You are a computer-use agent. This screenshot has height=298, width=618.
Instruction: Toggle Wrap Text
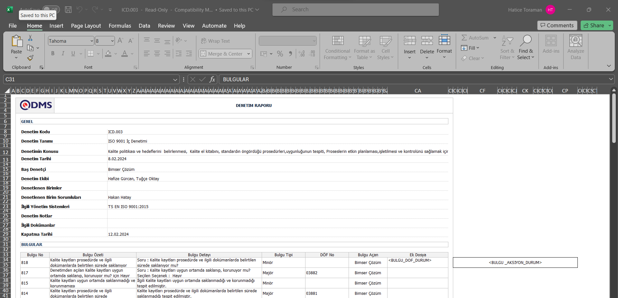click(215, 41)
